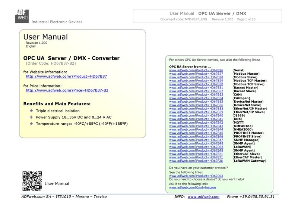The width and height of the screenshot is (301, 208).
Task: Open the HD67F38 LoRaWAN Gateway link
Action: pyautogui.click(x=196, y=161)
